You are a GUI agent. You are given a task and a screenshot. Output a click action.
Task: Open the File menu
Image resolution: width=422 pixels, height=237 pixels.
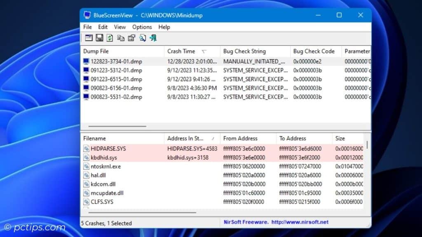click(x=87, y=27)
